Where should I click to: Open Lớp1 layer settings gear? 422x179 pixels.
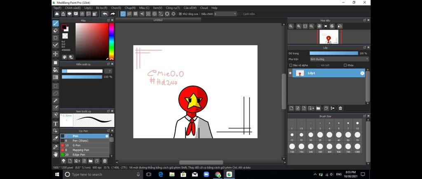[x=362, y=73]
